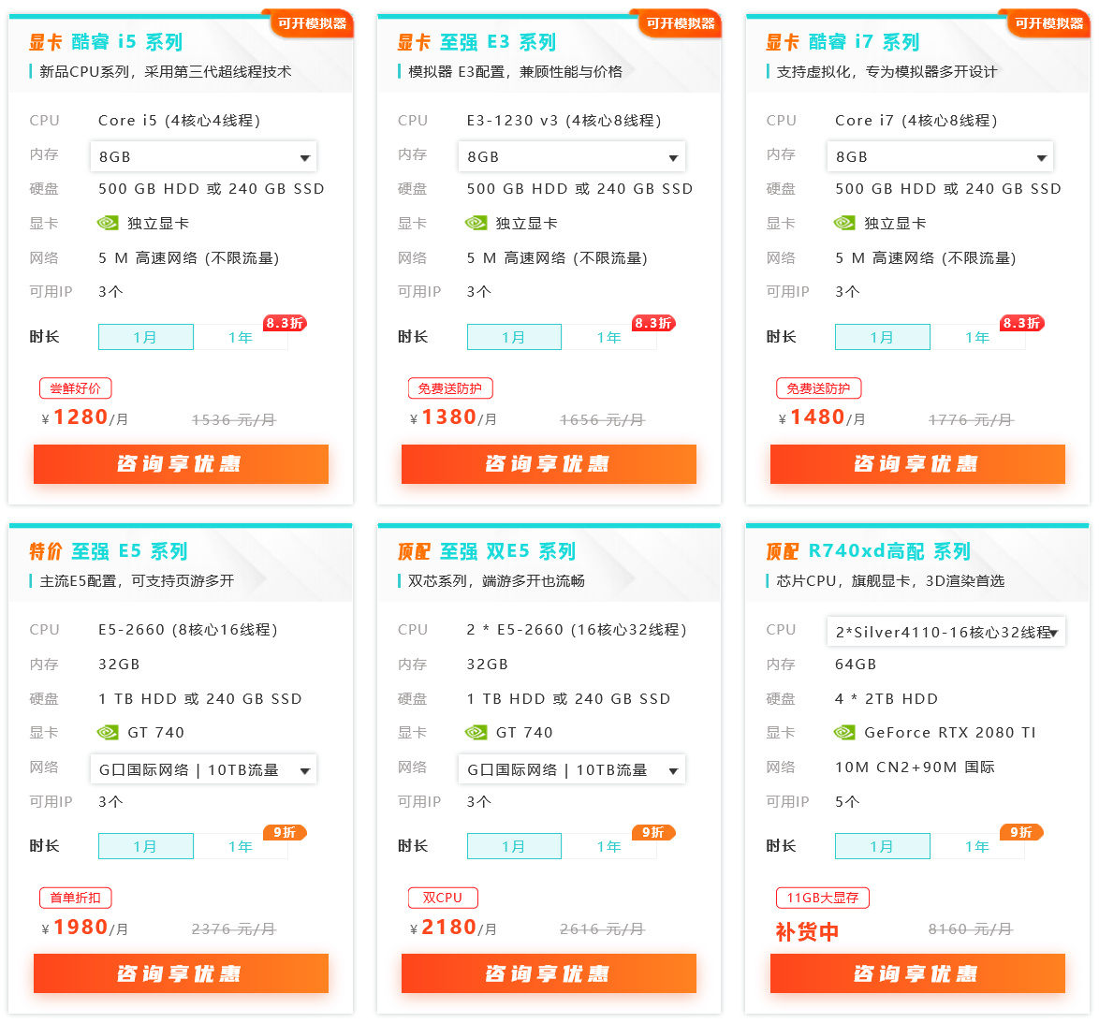
Task: Open 8GB memory dropdown in i5 card
Action: click(203, 156)
